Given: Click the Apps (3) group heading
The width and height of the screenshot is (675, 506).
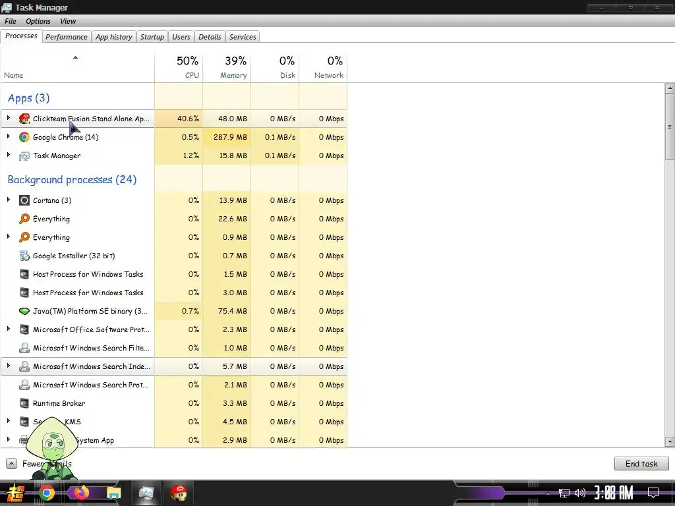Looking at the screenshot, I should pos(28,98).
